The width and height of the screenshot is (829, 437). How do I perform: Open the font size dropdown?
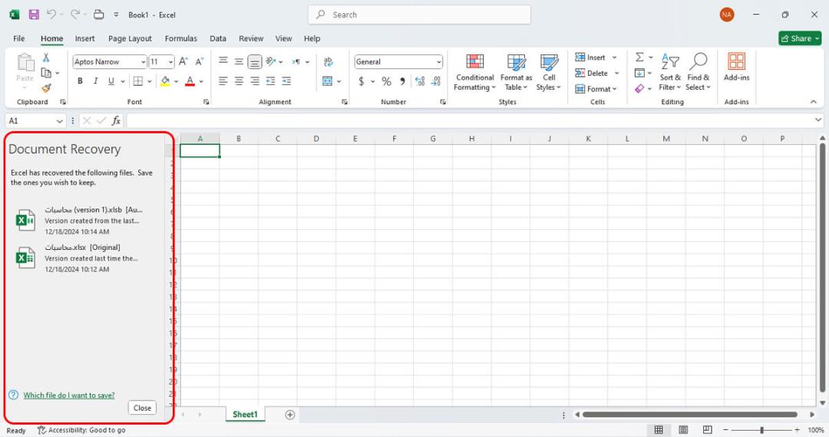click(170, 62)
